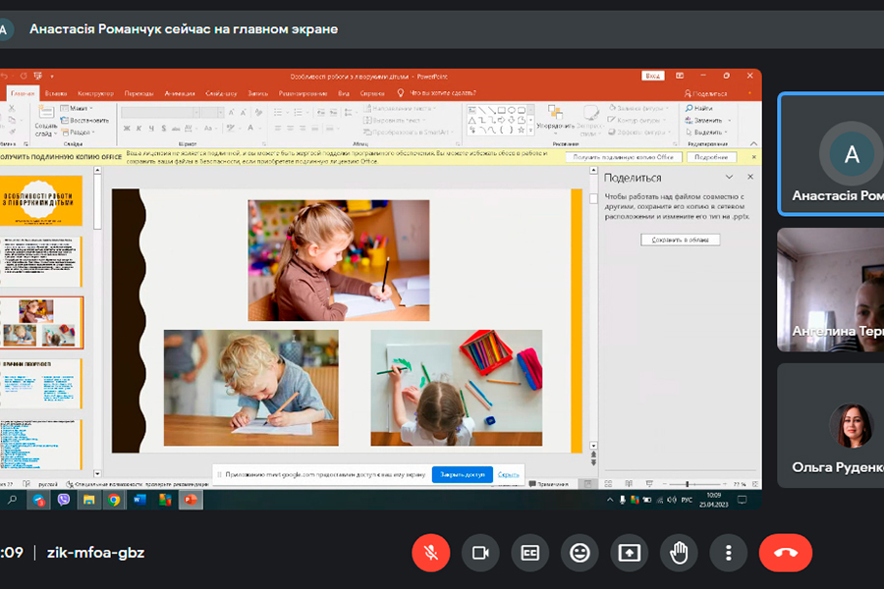Click the Chrome icon in the taskbar
The width and height of the screenshot is (884, 589).
click(114, 500)
